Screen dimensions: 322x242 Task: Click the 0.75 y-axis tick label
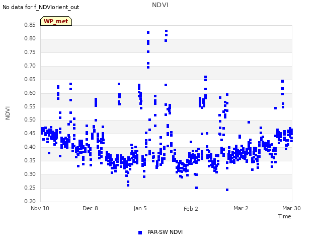(x=30, y=52)
